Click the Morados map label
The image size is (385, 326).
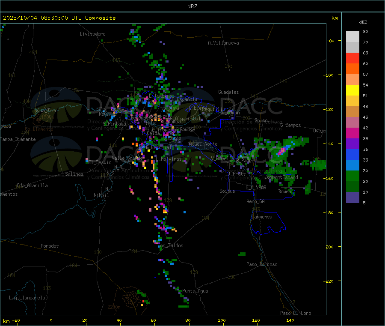pos(50,246)
